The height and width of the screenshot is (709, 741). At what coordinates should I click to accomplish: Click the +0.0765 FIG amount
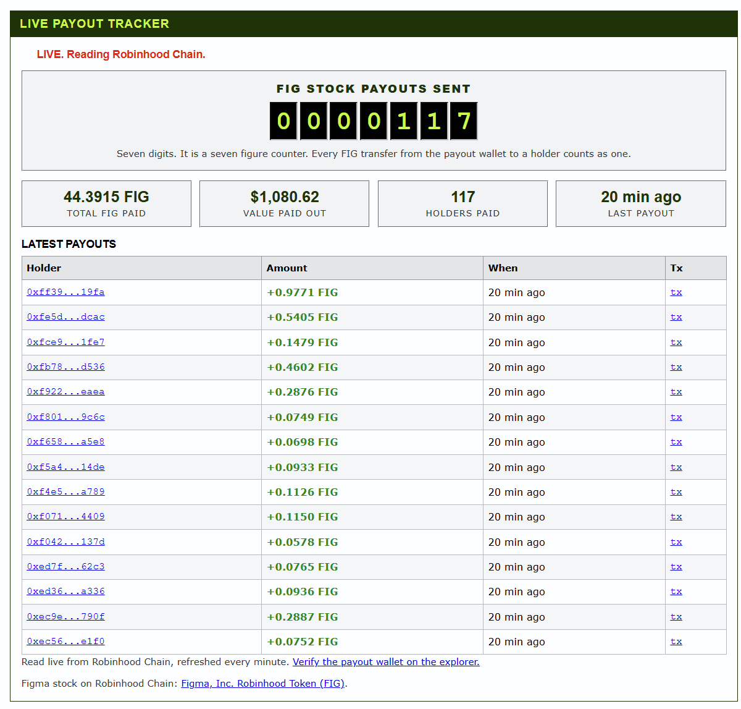tap(303, 567)
